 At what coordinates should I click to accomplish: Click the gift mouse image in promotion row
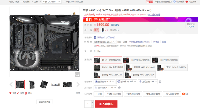[102, 30]
